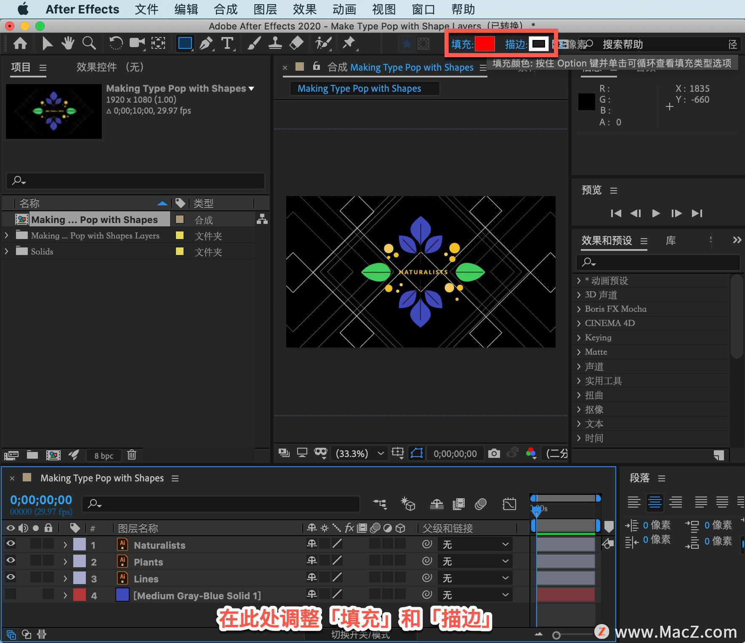Open Composition Mini-Flowchart in timeline
The image size is (745, 643).
click(x=380, y=503)
